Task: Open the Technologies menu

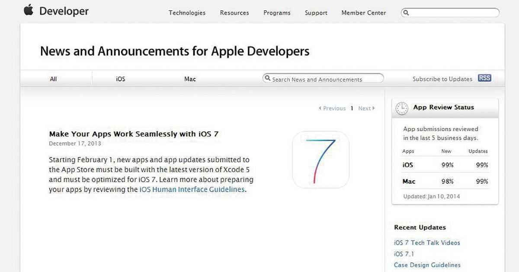Action: tap(187, 13)
